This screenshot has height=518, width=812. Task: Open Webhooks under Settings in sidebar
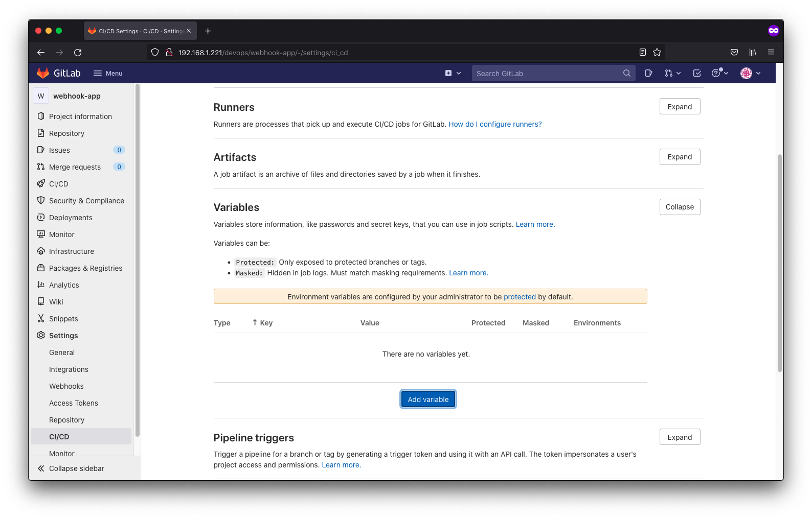(66, 386)
